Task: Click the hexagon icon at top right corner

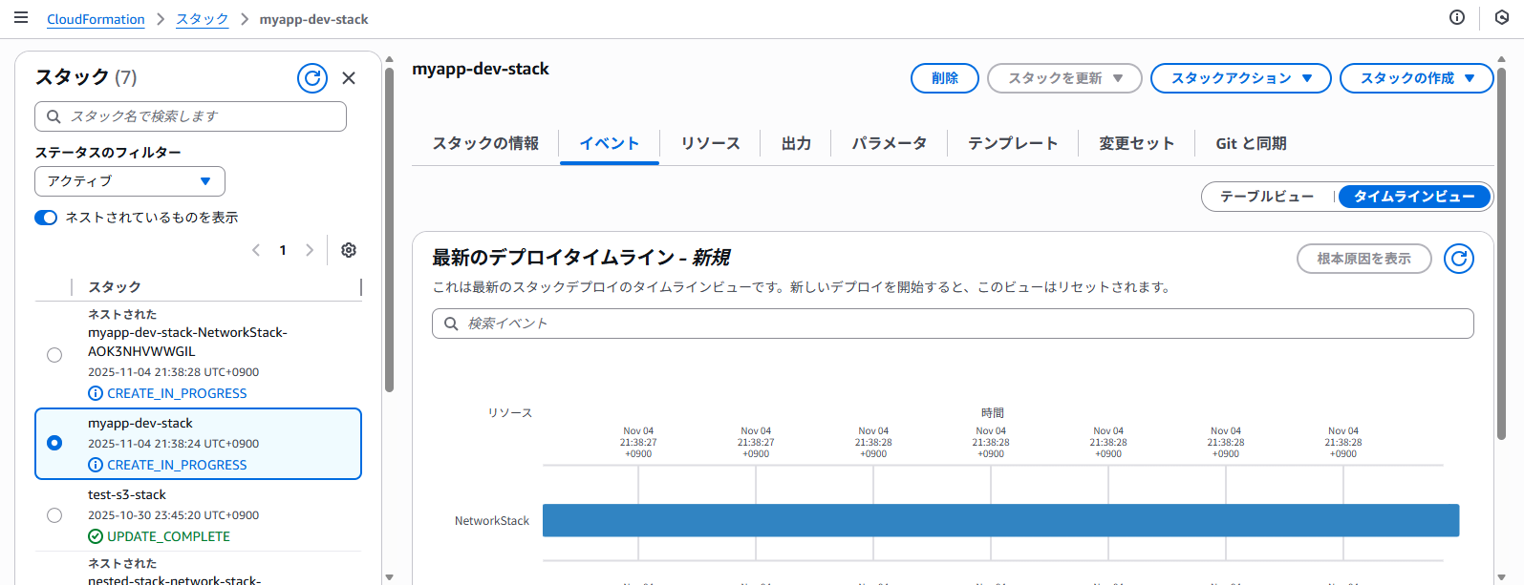Action: pos(1502,17)
